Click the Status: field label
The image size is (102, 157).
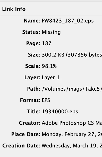[x=31, y=32]
